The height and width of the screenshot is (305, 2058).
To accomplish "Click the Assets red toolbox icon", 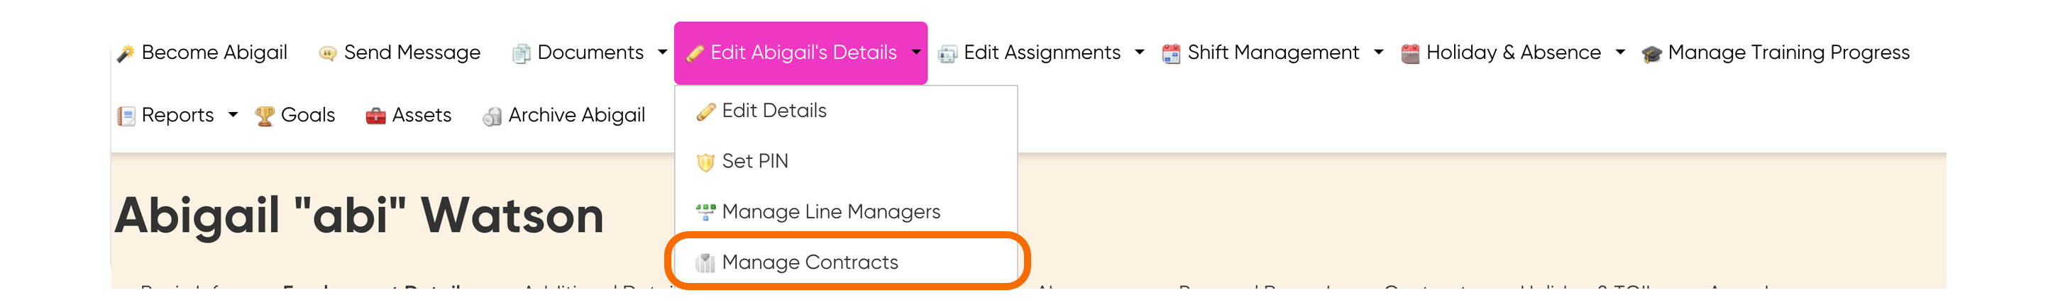I will point(375,116).
